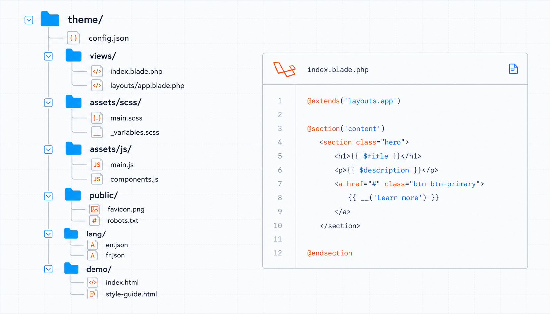Select the assets/js/ folder label

point(110,149)
